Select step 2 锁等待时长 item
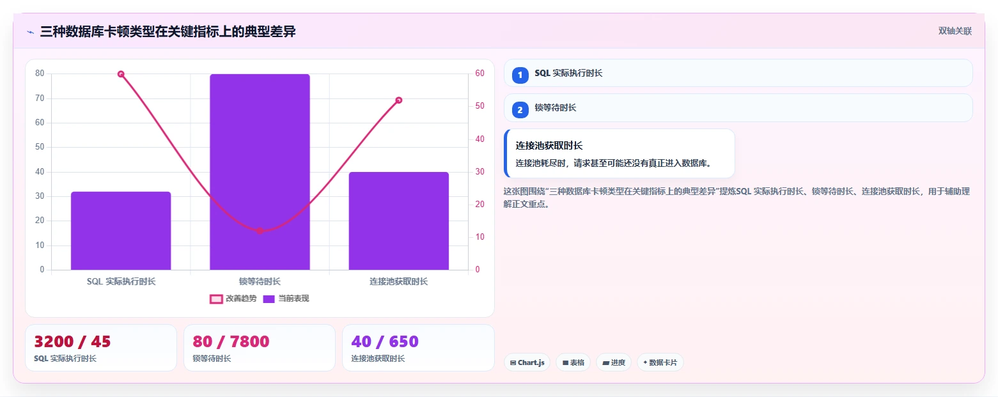 click(x=738, y=107)
